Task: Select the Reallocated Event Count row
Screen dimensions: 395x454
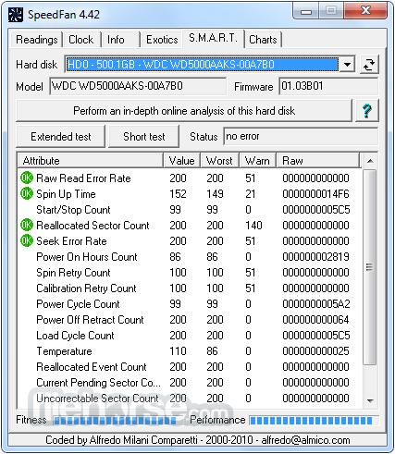Action: click(190, 367)
